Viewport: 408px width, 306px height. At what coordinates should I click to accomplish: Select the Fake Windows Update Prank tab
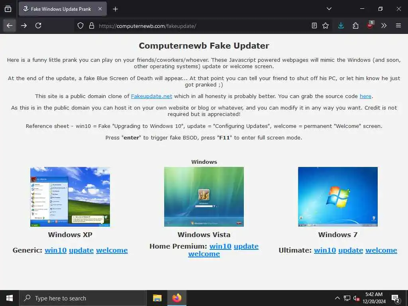tap(63, 9)
